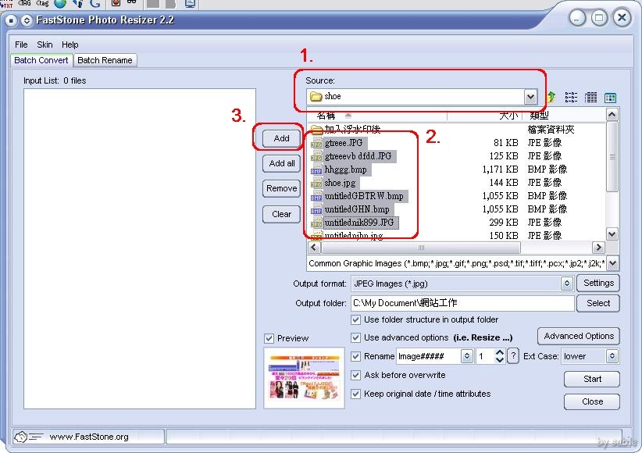Click the Output folder path field
The height and width of the screenshot is (453, 642).
click(x=462, y=303)
